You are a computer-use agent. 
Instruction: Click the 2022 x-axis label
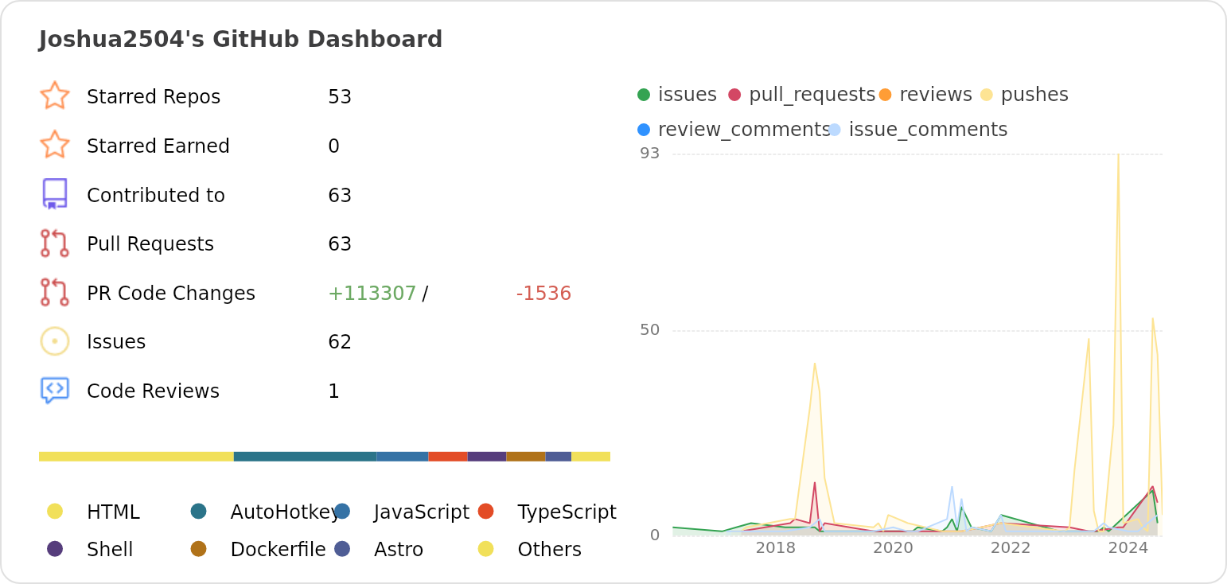point(1011,548)
